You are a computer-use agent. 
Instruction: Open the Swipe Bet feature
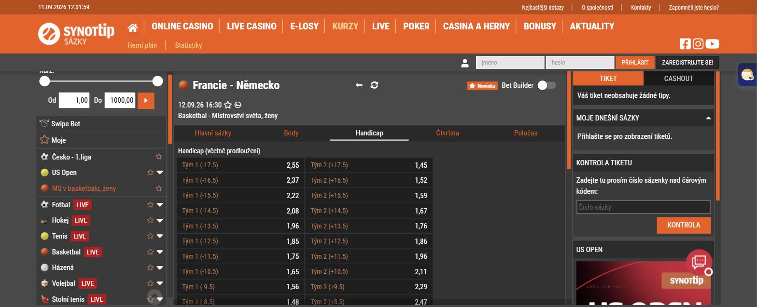[66, 124]
